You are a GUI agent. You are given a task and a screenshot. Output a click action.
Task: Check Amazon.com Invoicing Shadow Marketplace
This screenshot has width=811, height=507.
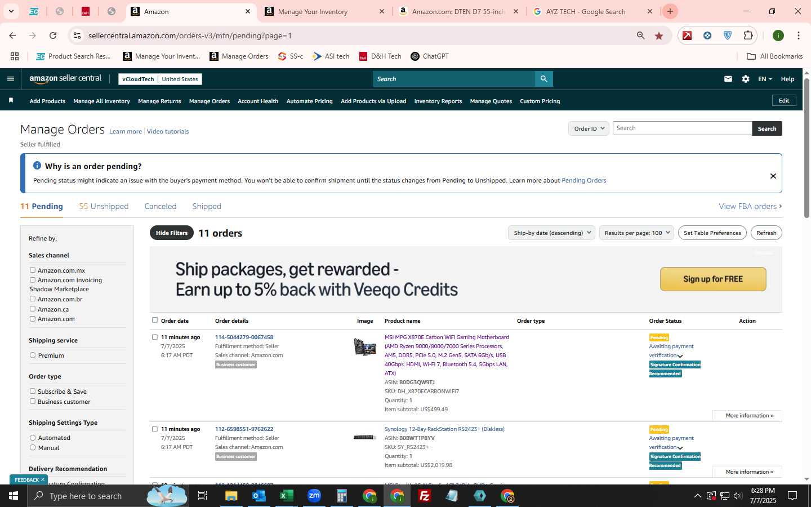(33, 280)
